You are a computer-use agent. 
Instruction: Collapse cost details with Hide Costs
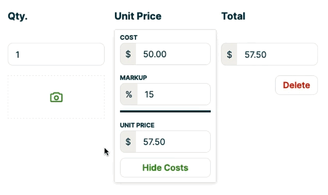pyautogui.click(x=165, y=168)
